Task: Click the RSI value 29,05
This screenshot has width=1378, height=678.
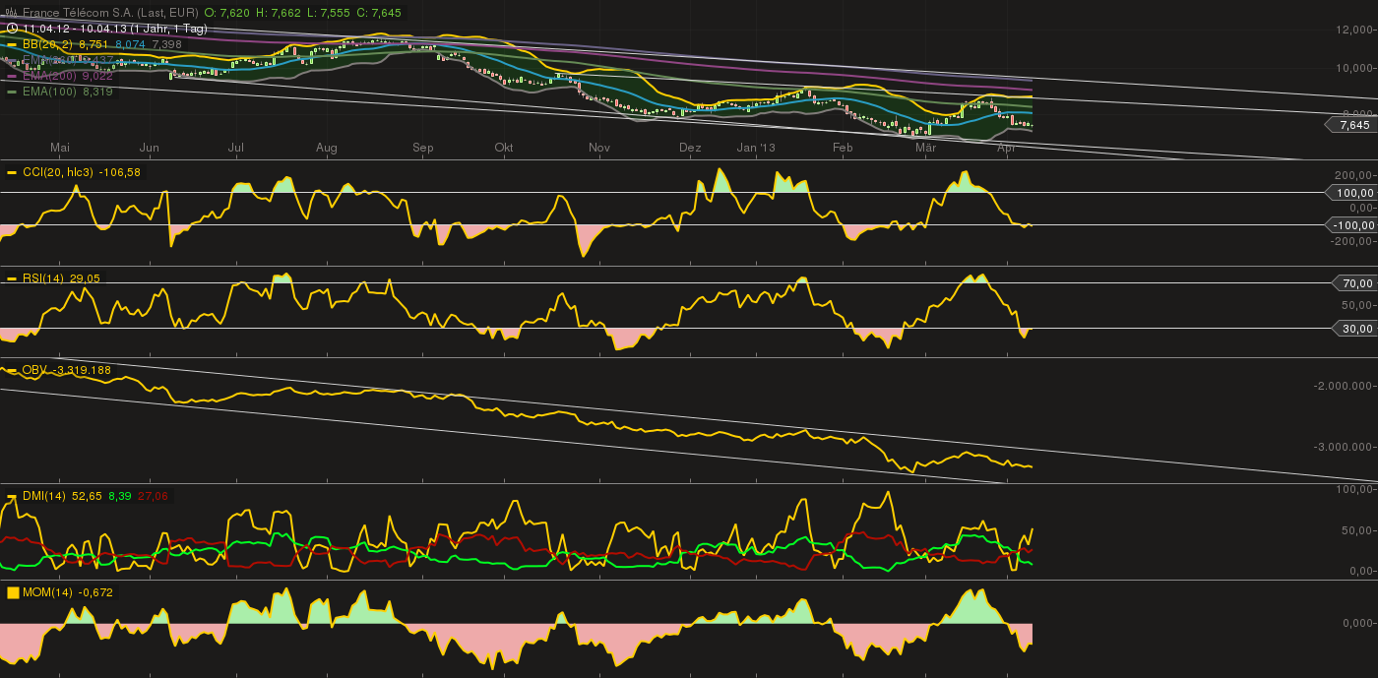Action: tap(85, 278)
